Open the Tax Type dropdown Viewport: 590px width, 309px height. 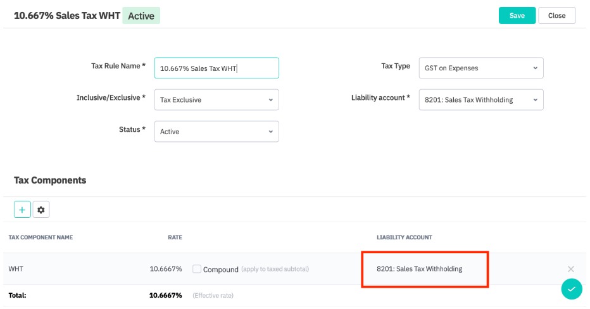[480, 68]
